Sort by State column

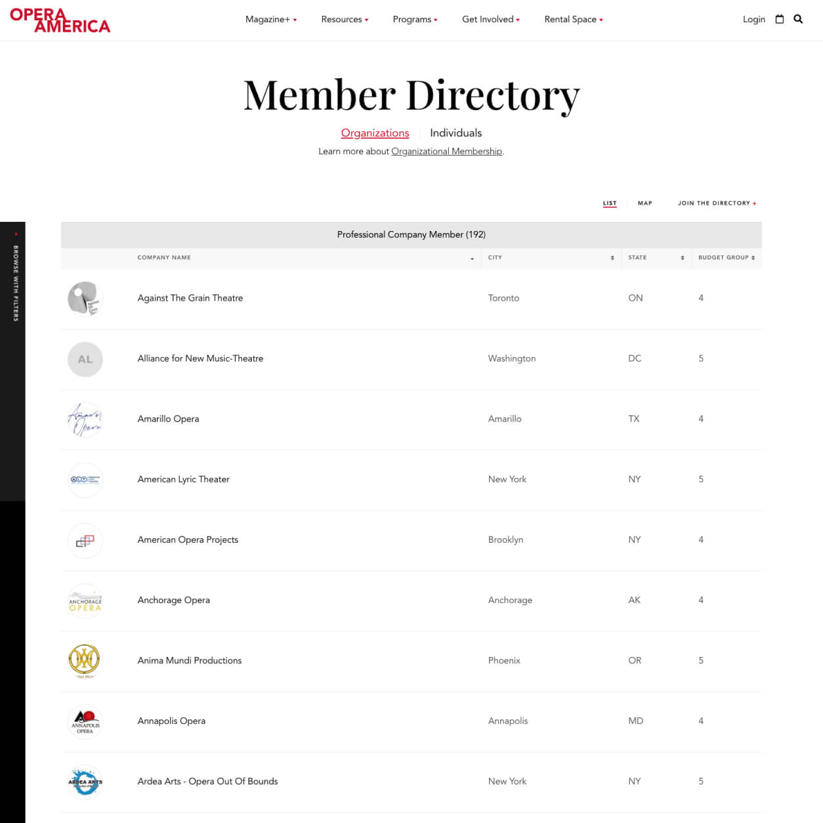tap(656, 257)
